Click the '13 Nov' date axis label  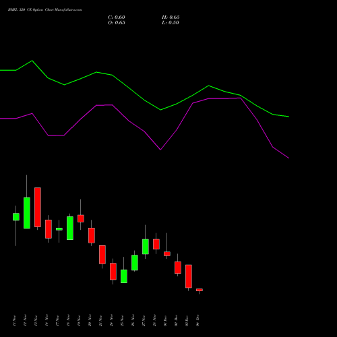[36, 321]
